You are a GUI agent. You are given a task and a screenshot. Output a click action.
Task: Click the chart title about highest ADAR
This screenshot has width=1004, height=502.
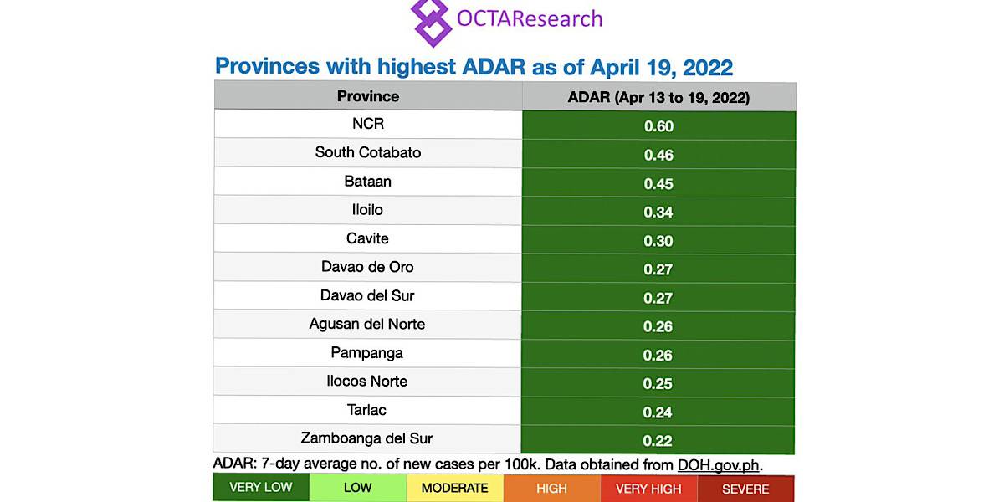474,66
